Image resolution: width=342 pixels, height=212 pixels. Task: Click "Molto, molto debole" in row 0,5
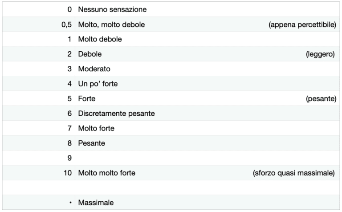point(111,24)
